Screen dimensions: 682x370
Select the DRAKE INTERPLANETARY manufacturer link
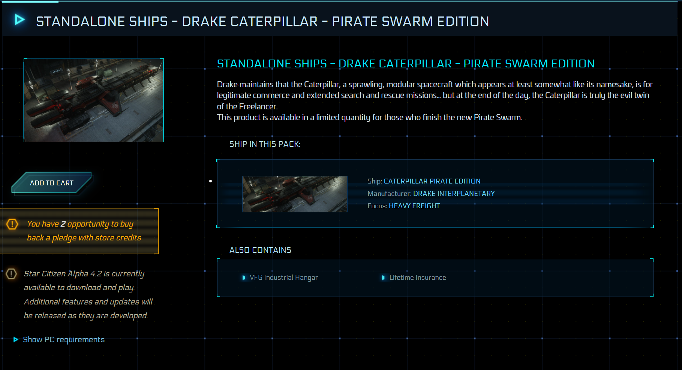point(454,193)
